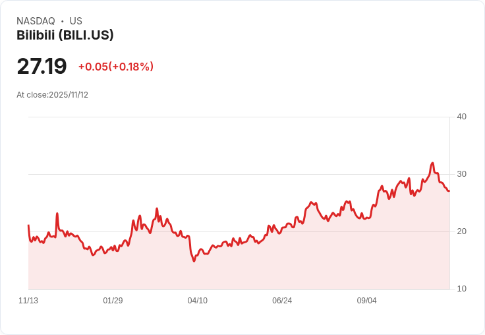This screenshot has width=485, height=335.
Task: Click the right end of the price line
Action: (449, 191)
